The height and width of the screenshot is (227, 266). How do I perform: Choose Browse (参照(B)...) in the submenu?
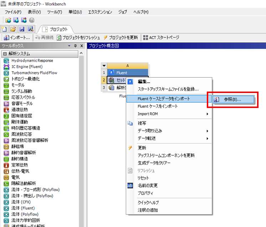point(234,99)
